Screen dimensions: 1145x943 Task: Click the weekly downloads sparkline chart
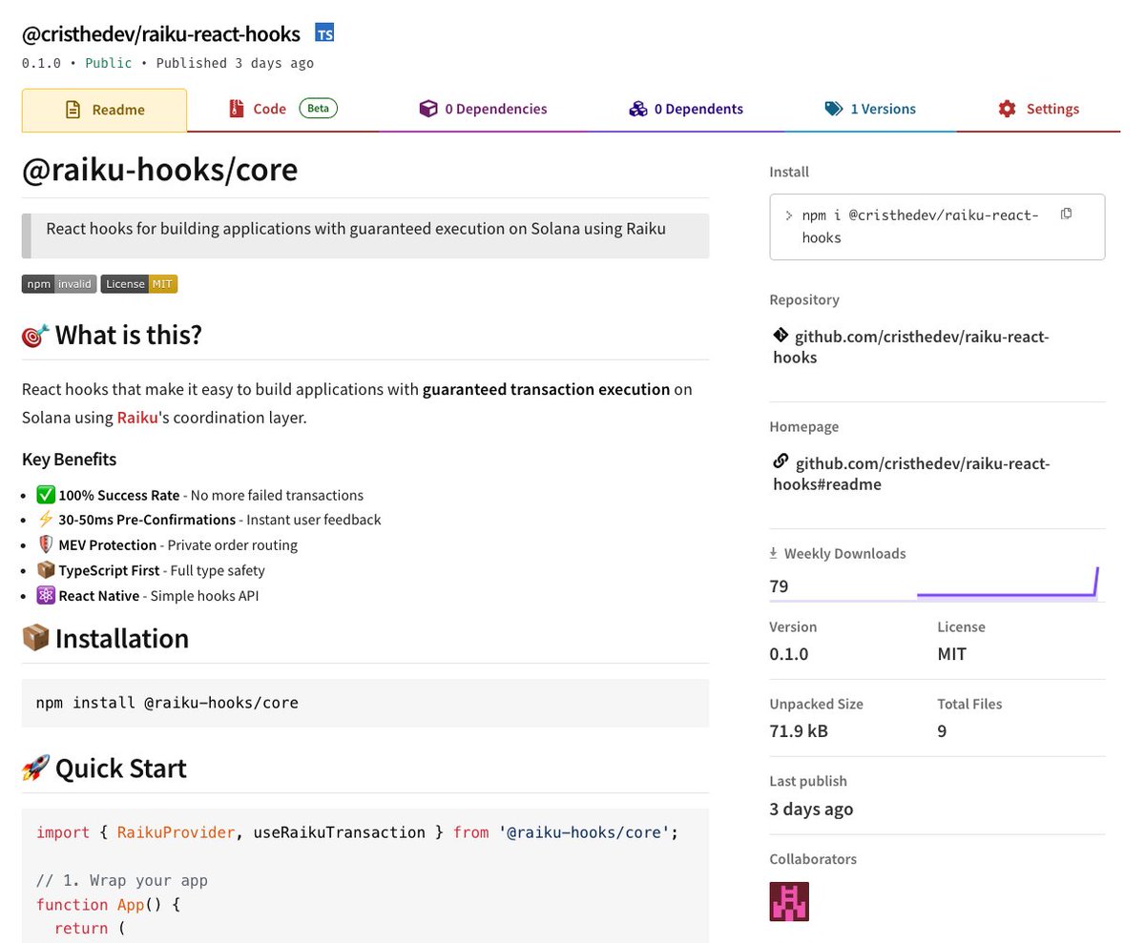[1008, 584]
